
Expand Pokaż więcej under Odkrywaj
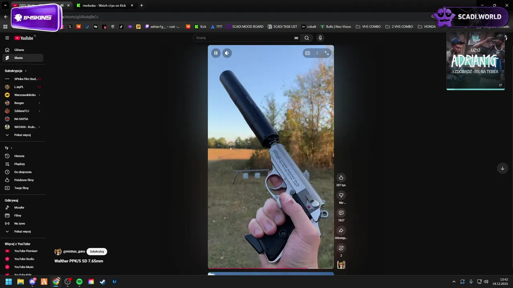pyautogui.click(x=23, y=232)
